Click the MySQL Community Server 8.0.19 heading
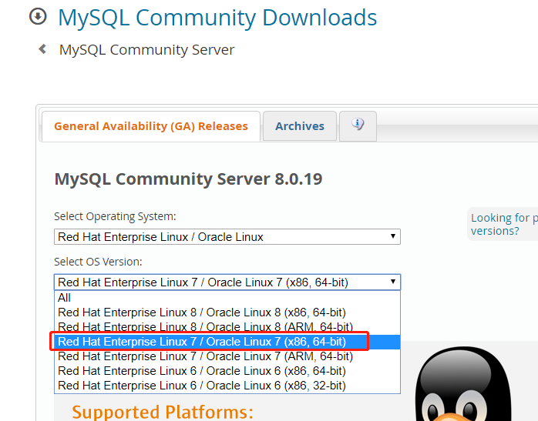The height and width of the screenshot is (421, 538). [x=188, y=179]
